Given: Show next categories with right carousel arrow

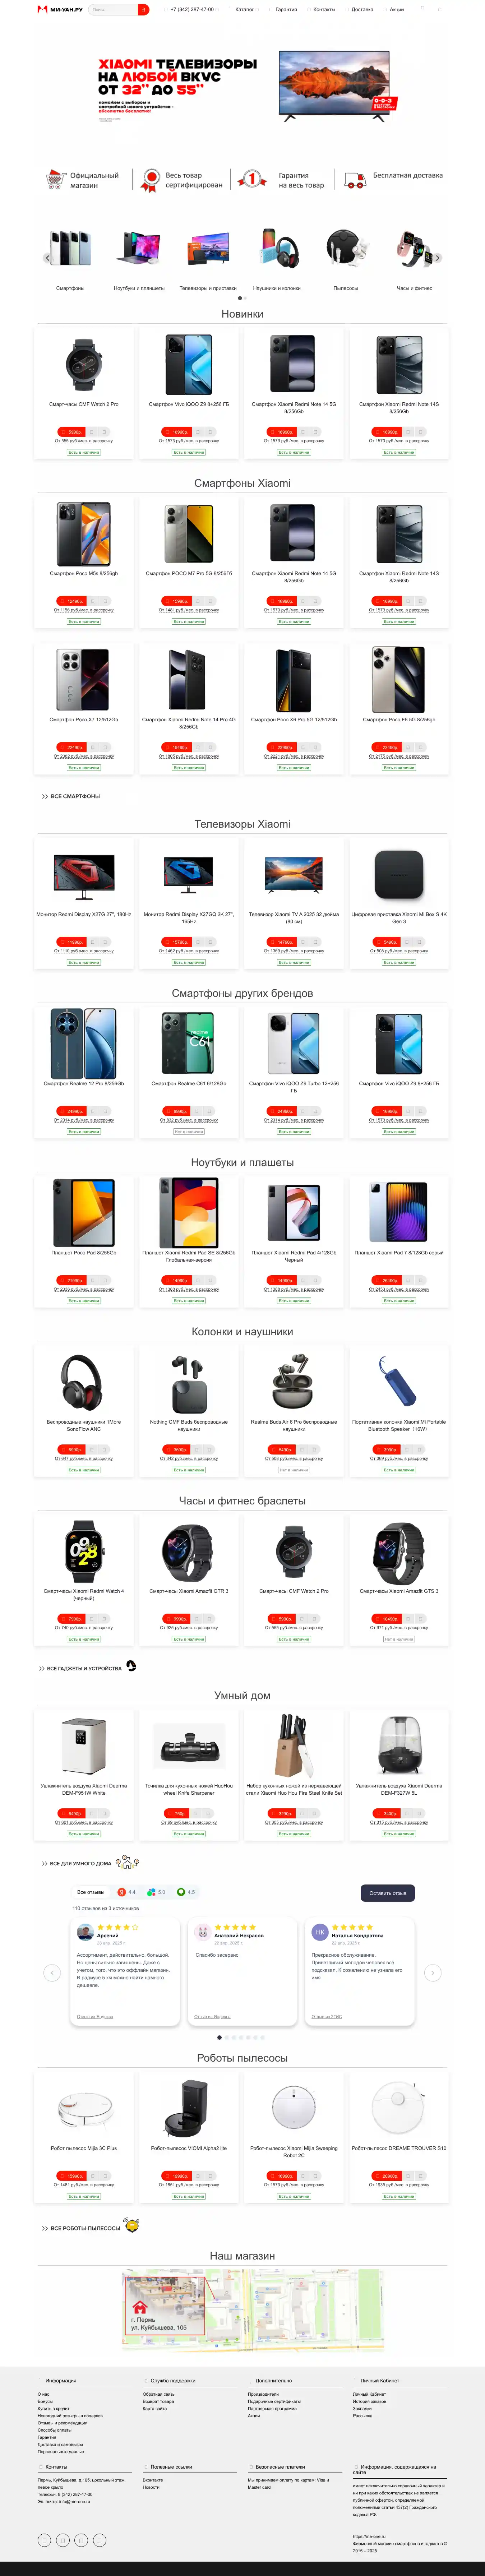Looking at the screenshot, I should [437, 258].
